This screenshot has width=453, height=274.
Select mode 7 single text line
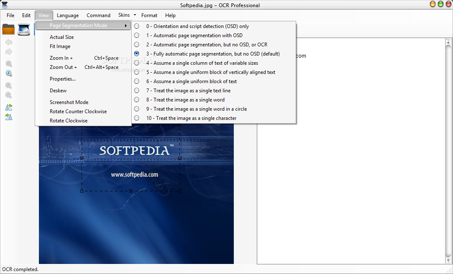tap(214, 91)
